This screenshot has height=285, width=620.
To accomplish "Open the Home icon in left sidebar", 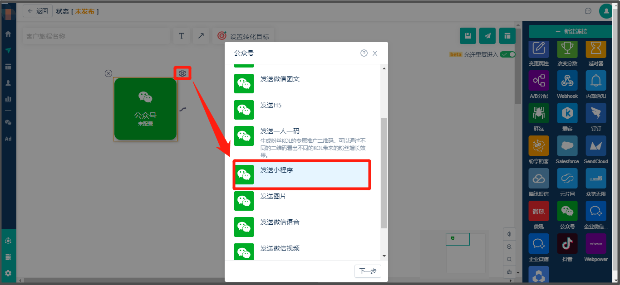I will (x=8, y=34).
